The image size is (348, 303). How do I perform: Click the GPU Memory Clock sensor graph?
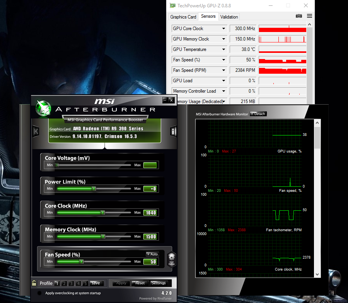(283, 39)
